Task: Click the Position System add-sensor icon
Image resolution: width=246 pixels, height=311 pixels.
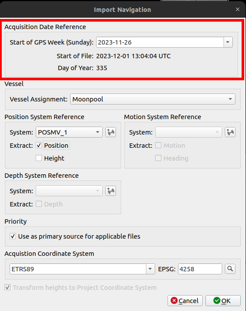Action: click(x=111, y=132)
